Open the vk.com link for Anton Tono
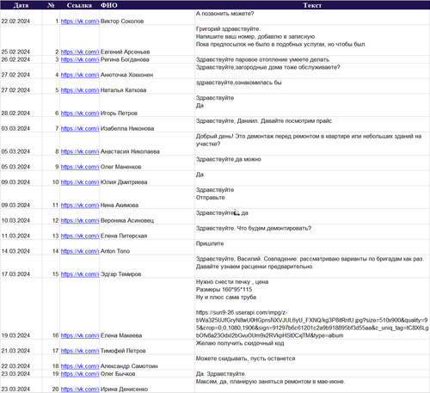430x393 pixels. tap(80, 251)
